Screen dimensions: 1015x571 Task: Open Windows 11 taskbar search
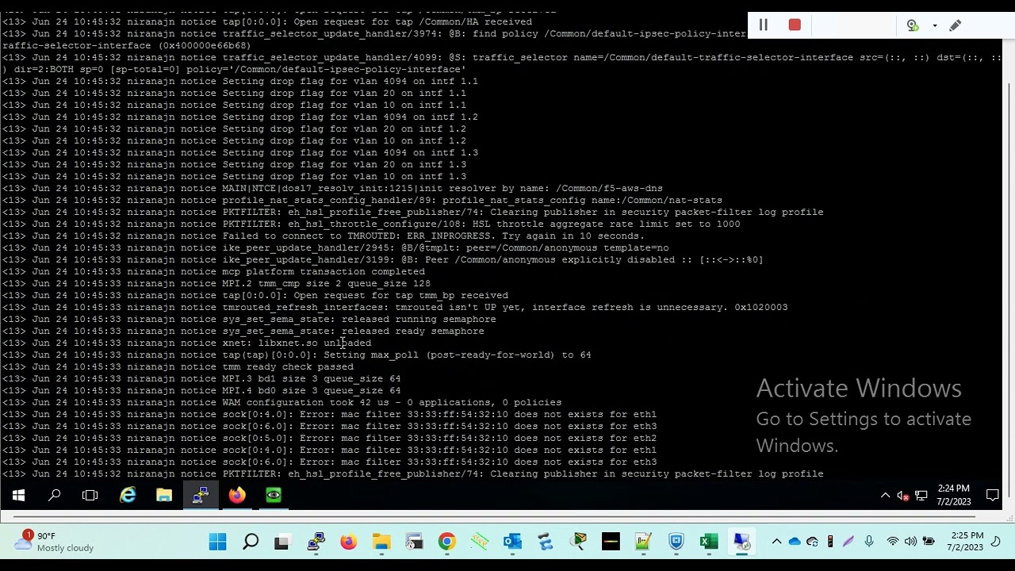tap(251, 542)
